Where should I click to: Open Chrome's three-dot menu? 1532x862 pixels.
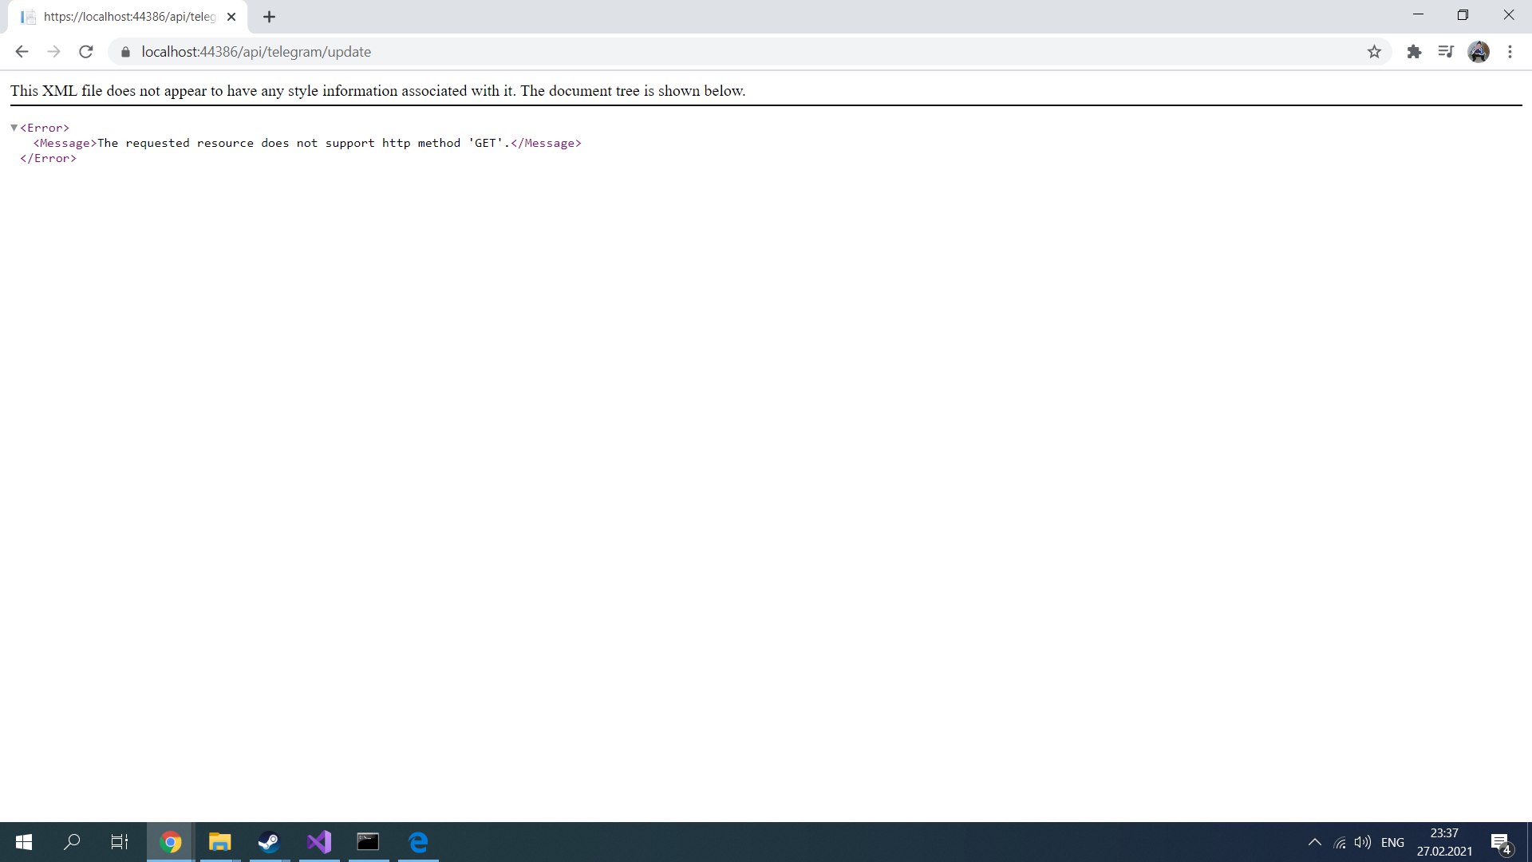tap(1510, 52)
